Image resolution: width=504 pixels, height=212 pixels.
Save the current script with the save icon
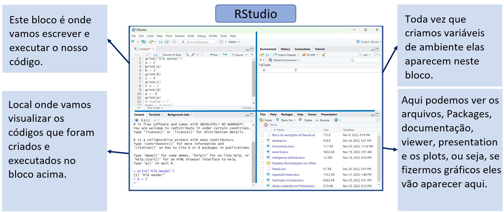pos(156,55)
